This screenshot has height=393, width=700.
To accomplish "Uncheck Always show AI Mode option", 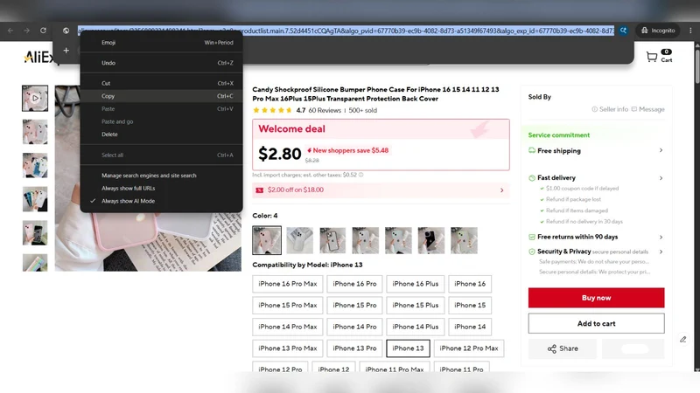I will point(162,201).
